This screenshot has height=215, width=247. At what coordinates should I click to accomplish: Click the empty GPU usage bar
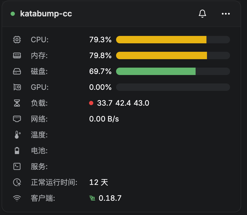pos(173,87)
